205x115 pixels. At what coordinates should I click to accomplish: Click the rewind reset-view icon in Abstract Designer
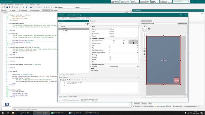pos(149,28)
